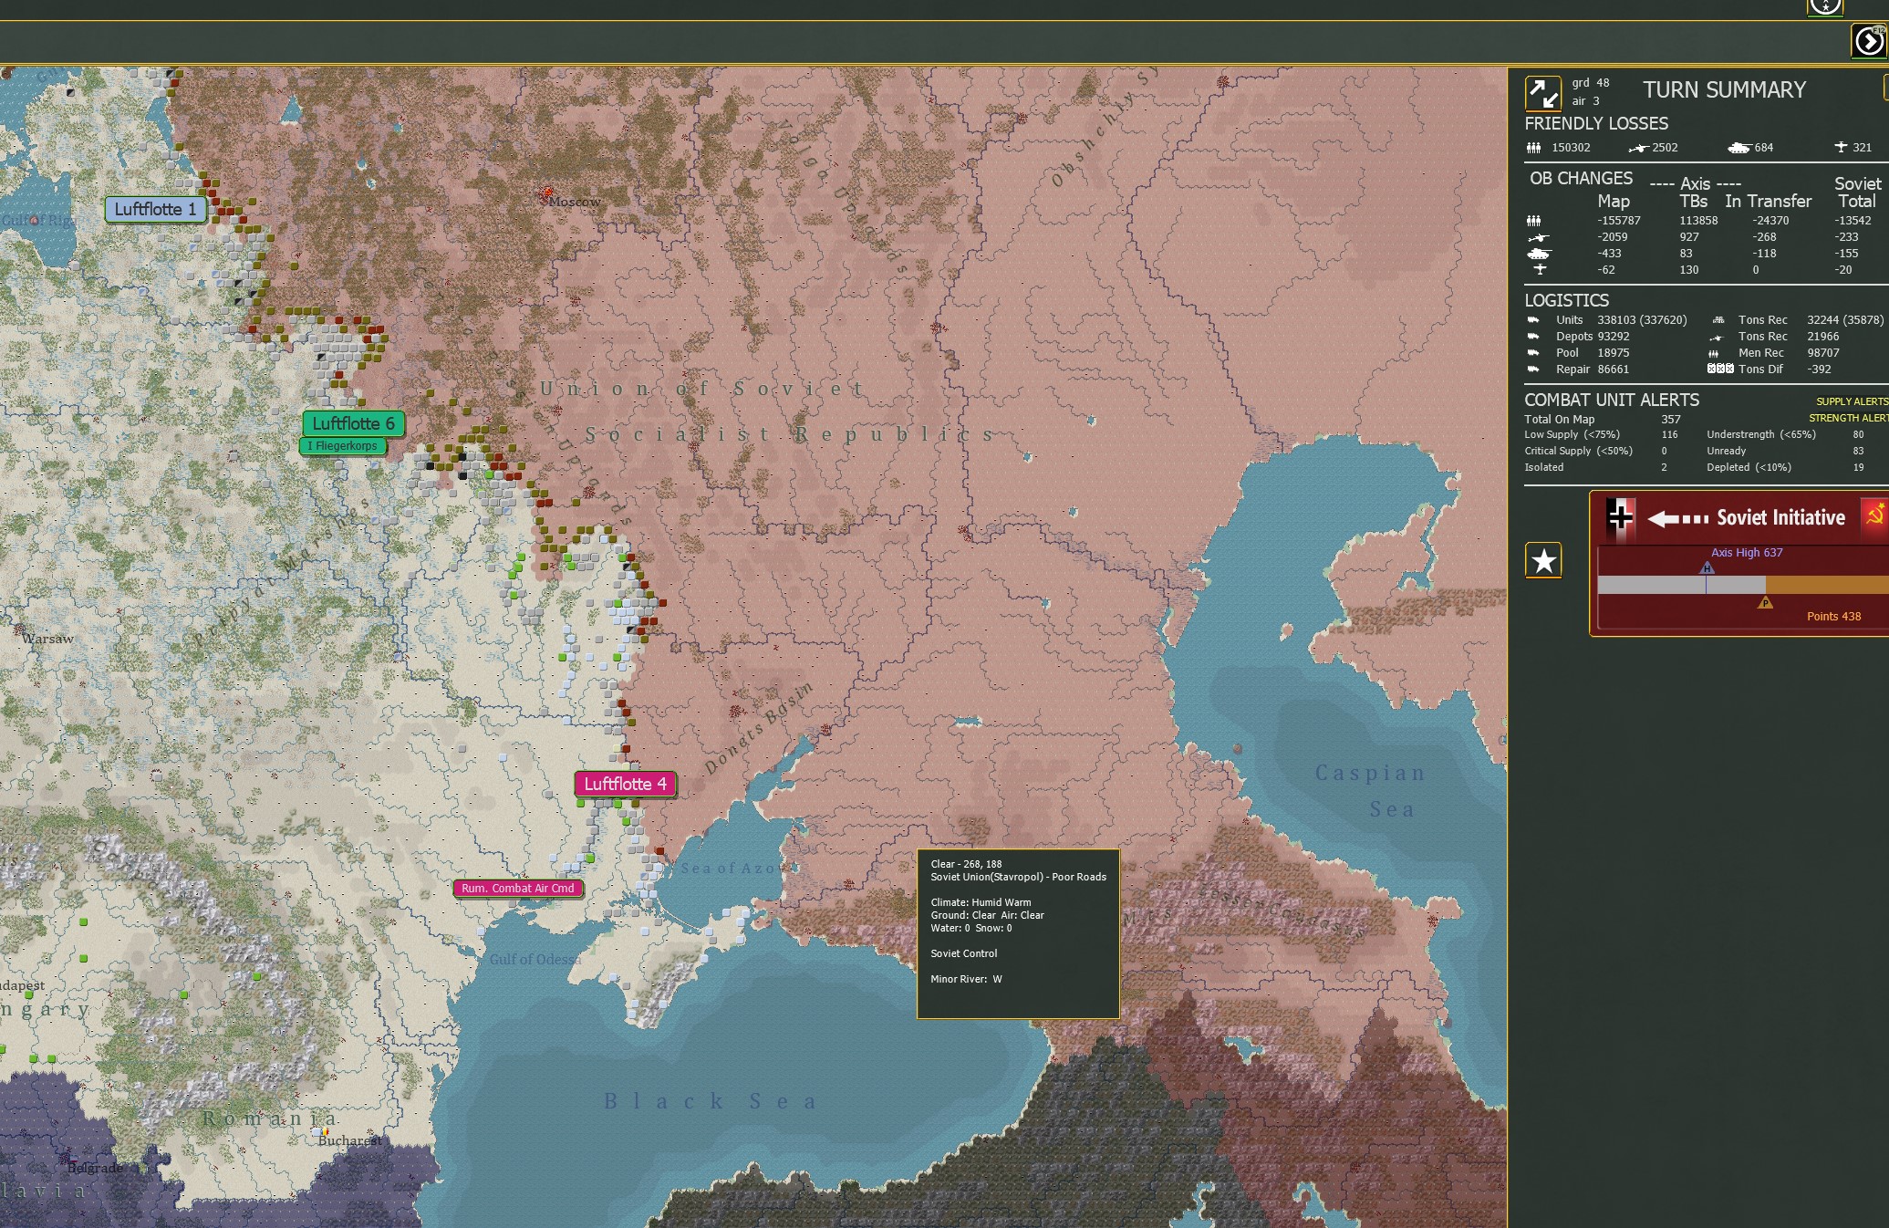The width and height of the screenshot is (1889, 1228).
Task: Open the SUPPLY ALERTS link
Action: pyautogui.click(x=1852, y=401)
